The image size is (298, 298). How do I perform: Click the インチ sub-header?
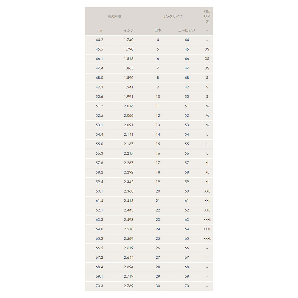point(129,30)
